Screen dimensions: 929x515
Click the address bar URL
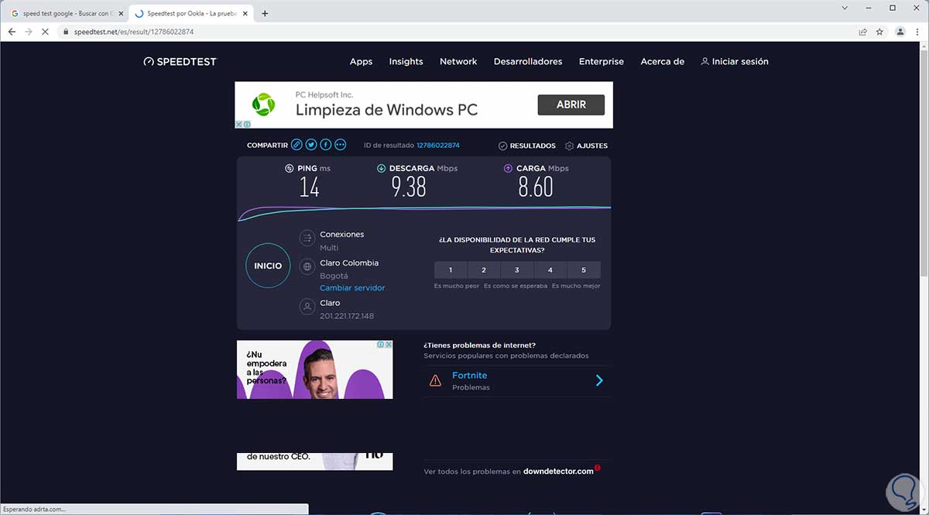(132, 32)
